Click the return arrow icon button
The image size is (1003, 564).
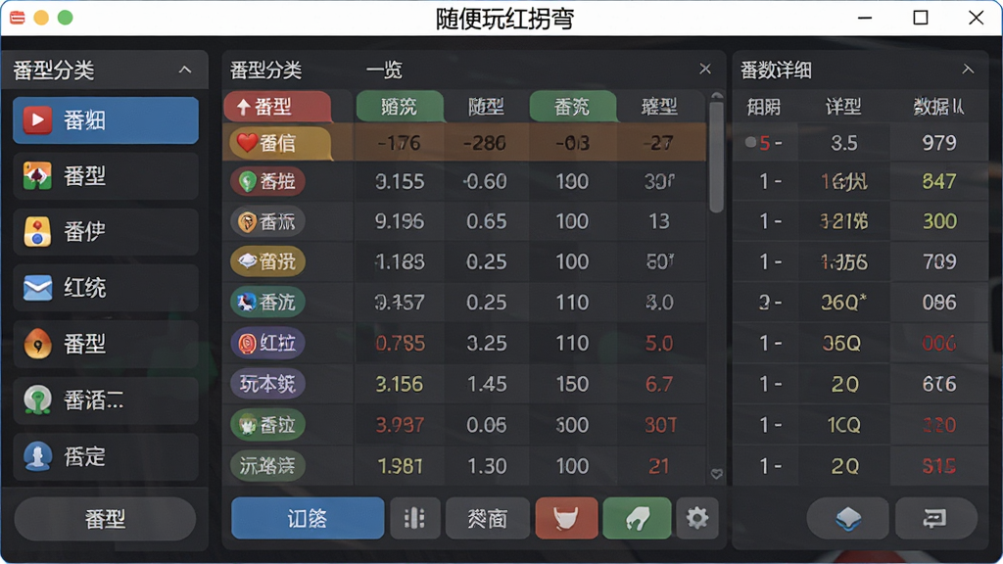click(x=935, y=518)
